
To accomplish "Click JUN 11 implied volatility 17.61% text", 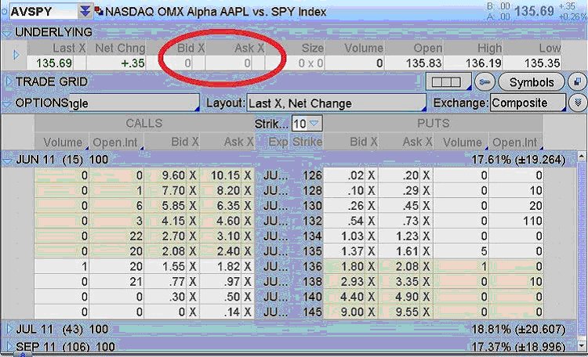I will 491,160.
